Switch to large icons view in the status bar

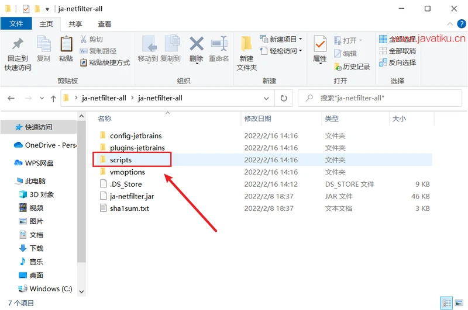458,304
